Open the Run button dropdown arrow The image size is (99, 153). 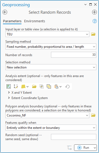95,148
